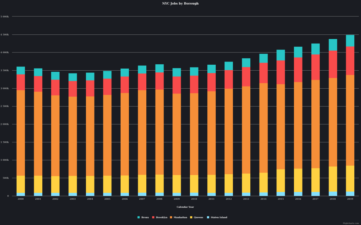The image size is (361, 225).
Task: Click the Queens yellow legend swatch
Action: pyautogui.click(x=191, y=217)
